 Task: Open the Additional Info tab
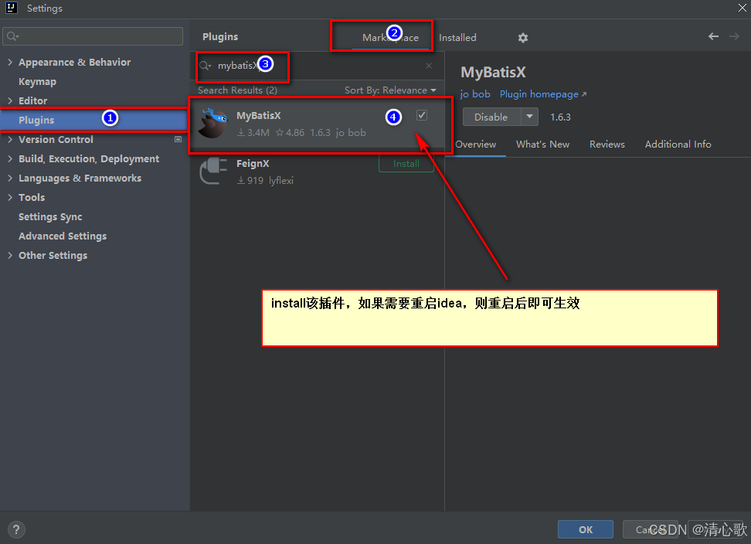pyautogui.click(x=678, y=144)
